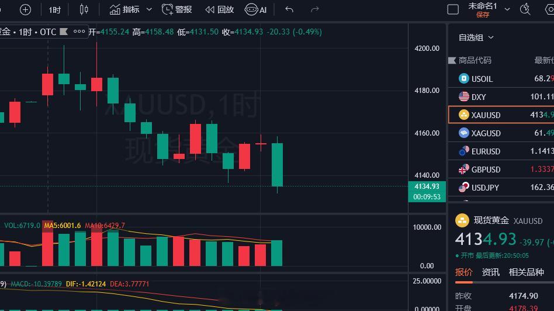Undo the last chart action
Viewport: 554px width, 311px height.
pyautogui.click(x=289, y=9)
